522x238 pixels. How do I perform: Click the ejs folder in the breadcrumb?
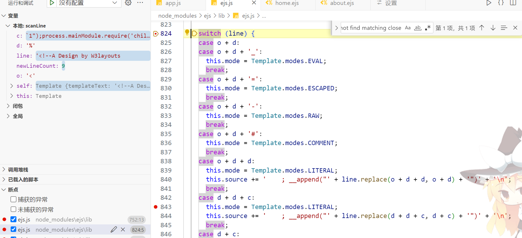click(x=207, y=16)
